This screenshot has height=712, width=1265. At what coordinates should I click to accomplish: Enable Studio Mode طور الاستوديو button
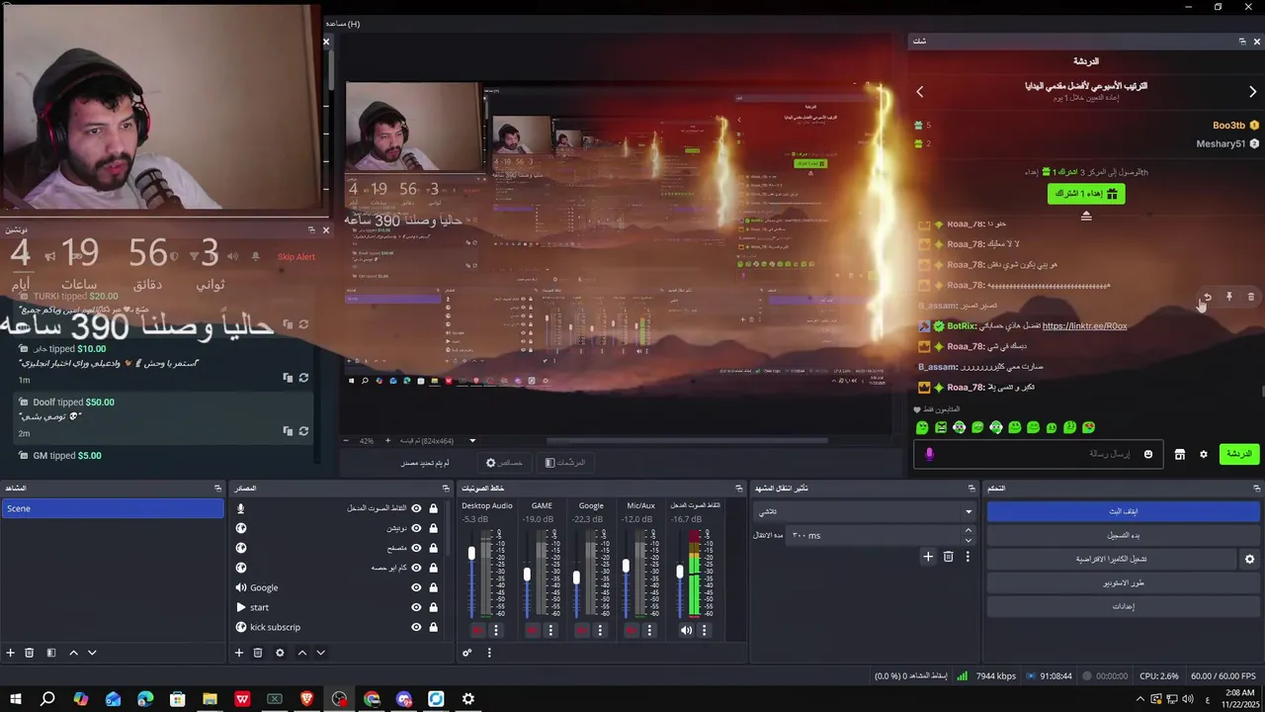coord(1123,582)
